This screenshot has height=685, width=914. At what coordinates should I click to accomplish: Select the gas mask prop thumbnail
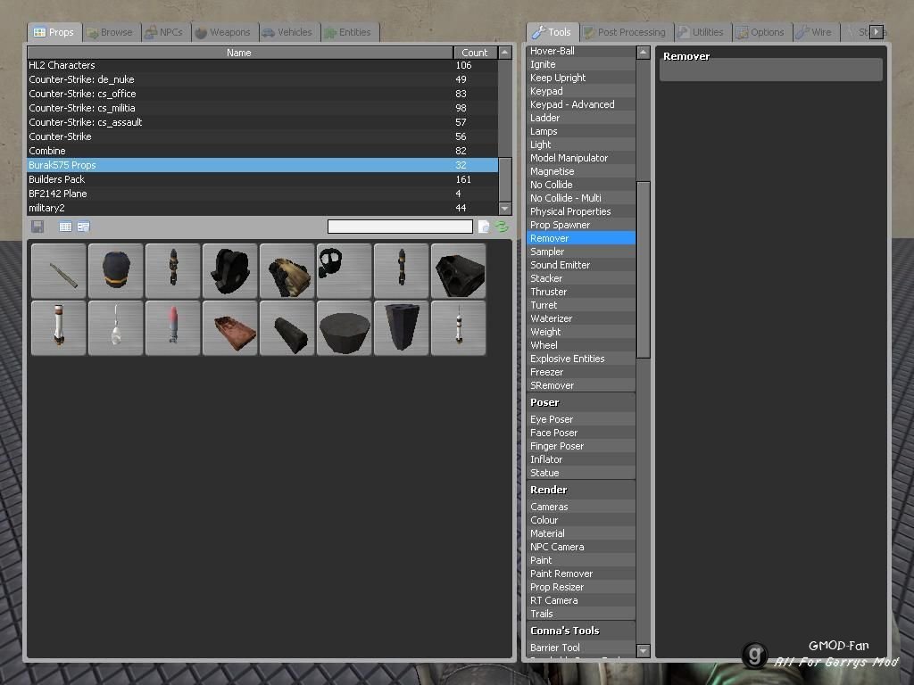[x=344, y=270]
